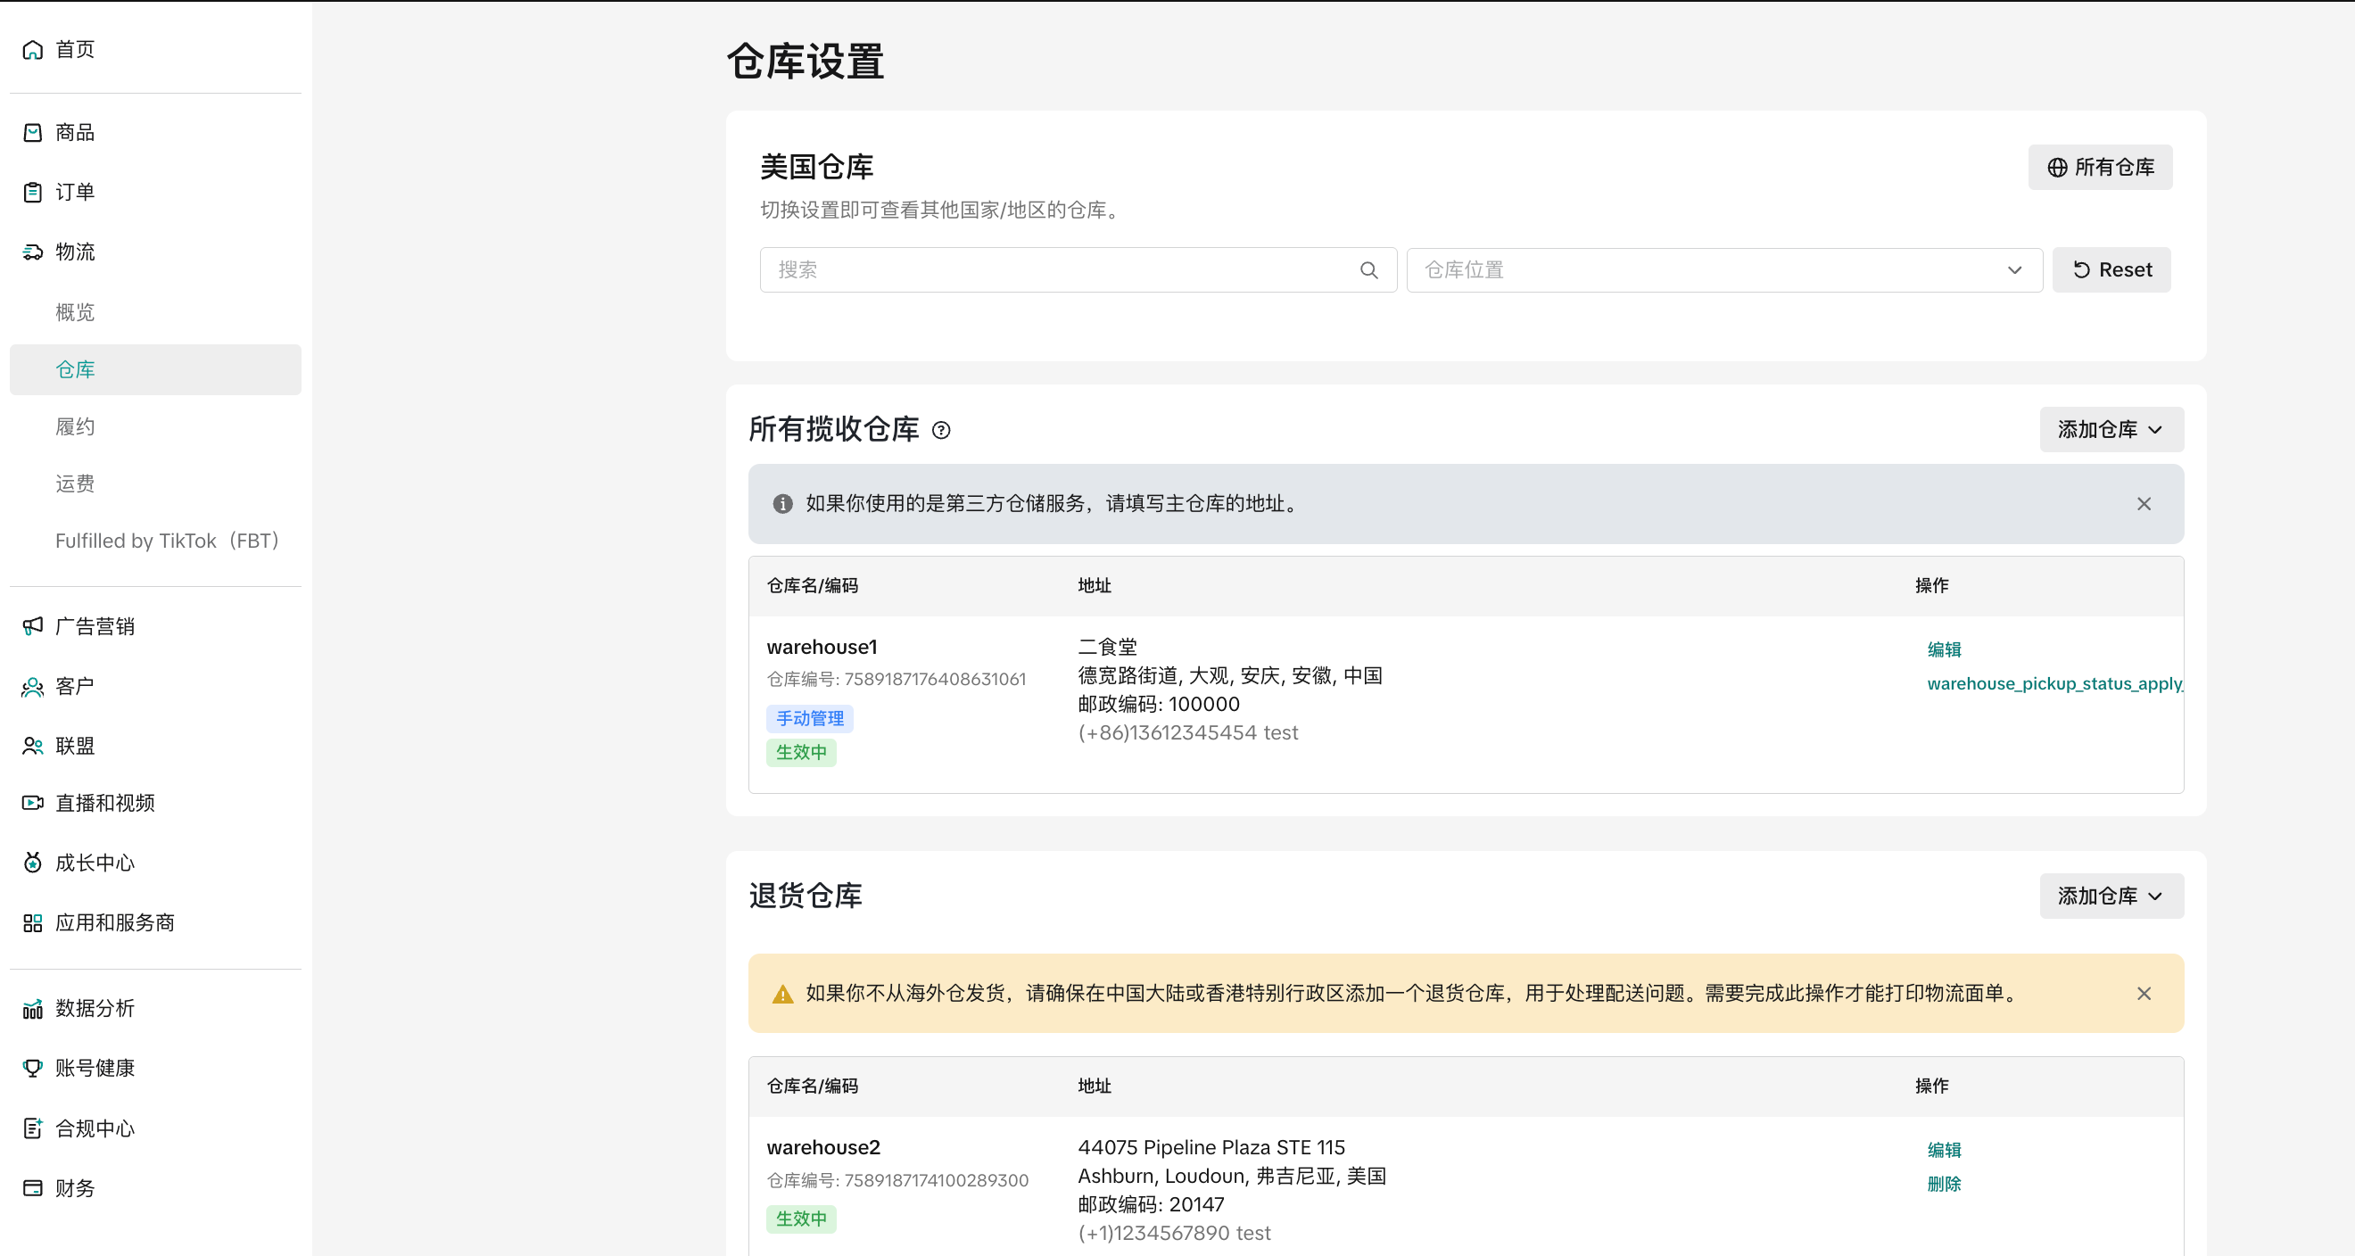Click 删除 link for warehouse2
Image resolution: width=2355 pixels, height=1256 pixels.
click(x=1944, y=1184)
